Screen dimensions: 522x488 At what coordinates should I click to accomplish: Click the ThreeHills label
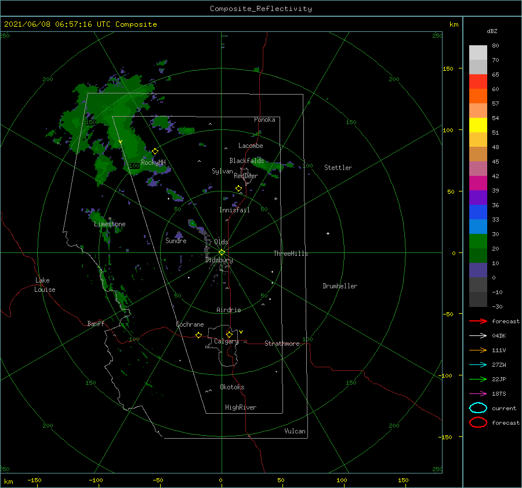291,254
